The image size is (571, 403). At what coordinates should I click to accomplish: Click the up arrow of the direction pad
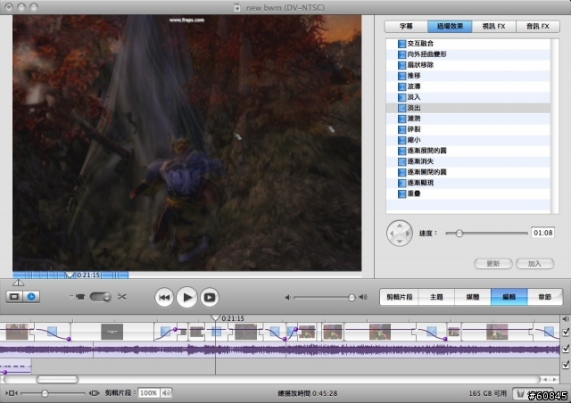(400, 226)
